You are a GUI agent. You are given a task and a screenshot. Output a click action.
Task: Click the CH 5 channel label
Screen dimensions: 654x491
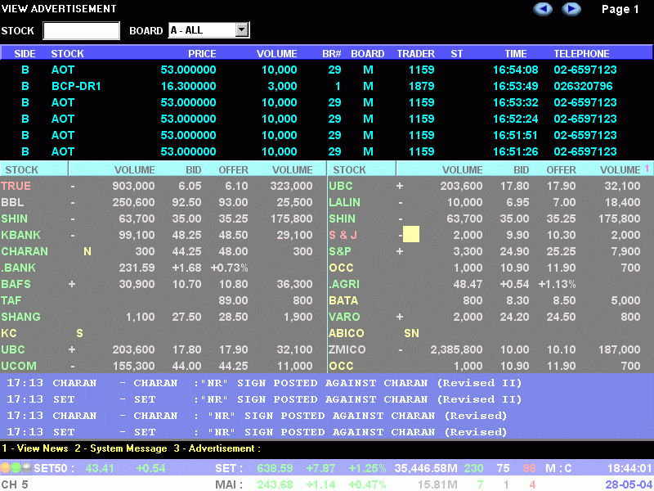(15, 484)
